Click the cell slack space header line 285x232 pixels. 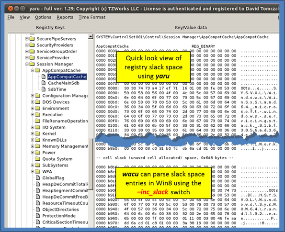point(165,158)
